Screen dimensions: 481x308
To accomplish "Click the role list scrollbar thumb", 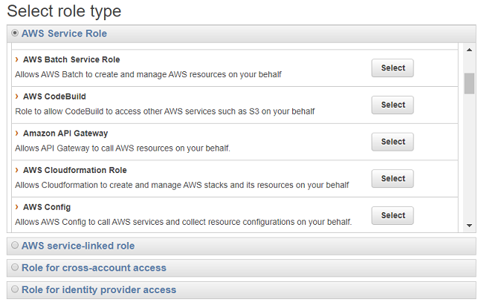I will pos(469,83).
